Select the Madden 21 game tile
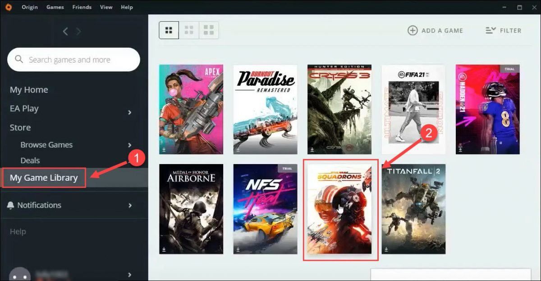The image size is (541, 281). click(488, 110)
